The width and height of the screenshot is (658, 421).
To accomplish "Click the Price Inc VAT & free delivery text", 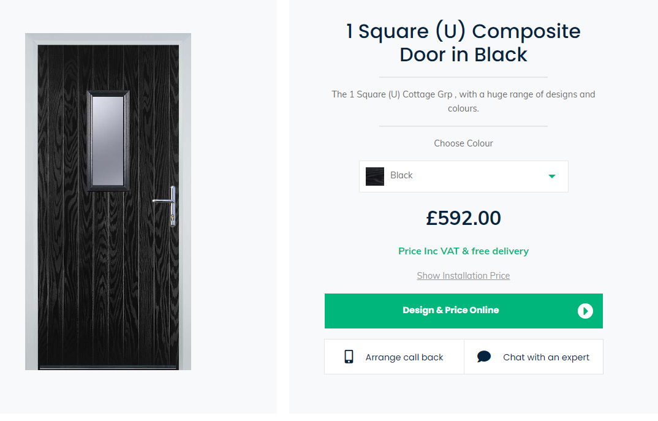I will (x=463, y=251).
